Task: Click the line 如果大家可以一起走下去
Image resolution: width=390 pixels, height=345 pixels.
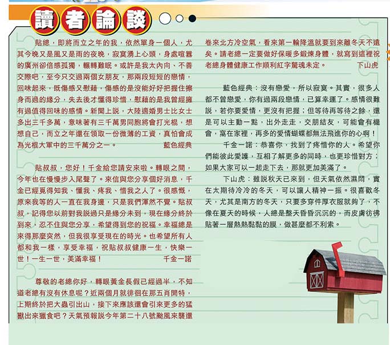Action: (x=276, y=167)
